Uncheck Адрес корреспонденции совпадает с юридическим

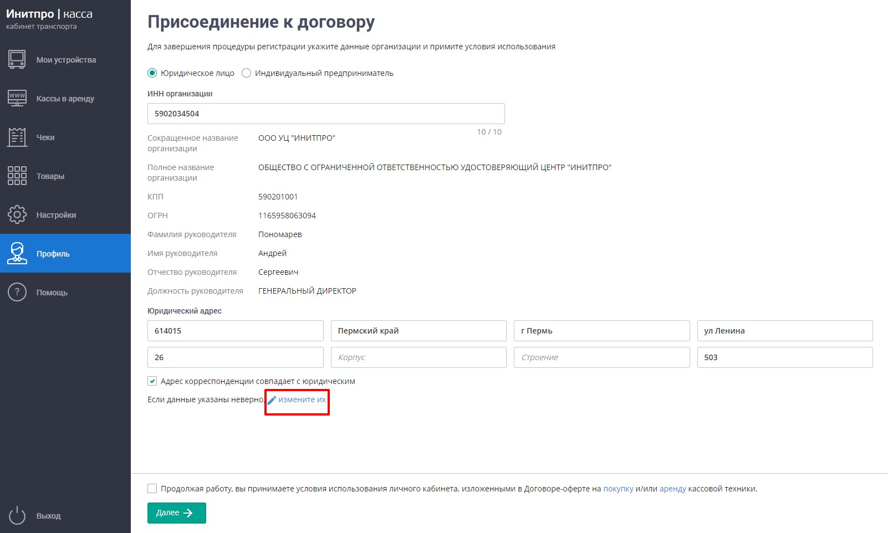pos(152,381)
